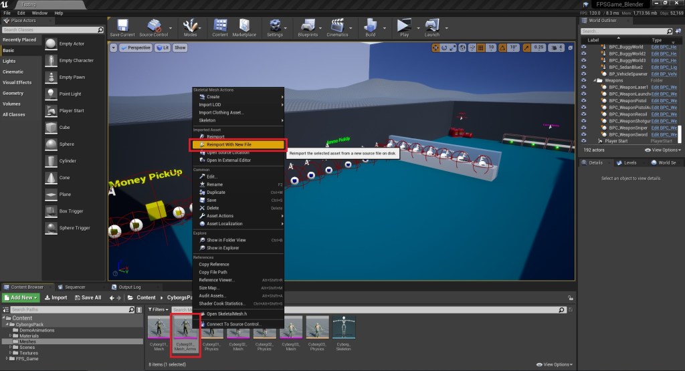Open the Filters dropdown in Content Browser
Viewport: 685px width, 371px height.
coord(159,310)
